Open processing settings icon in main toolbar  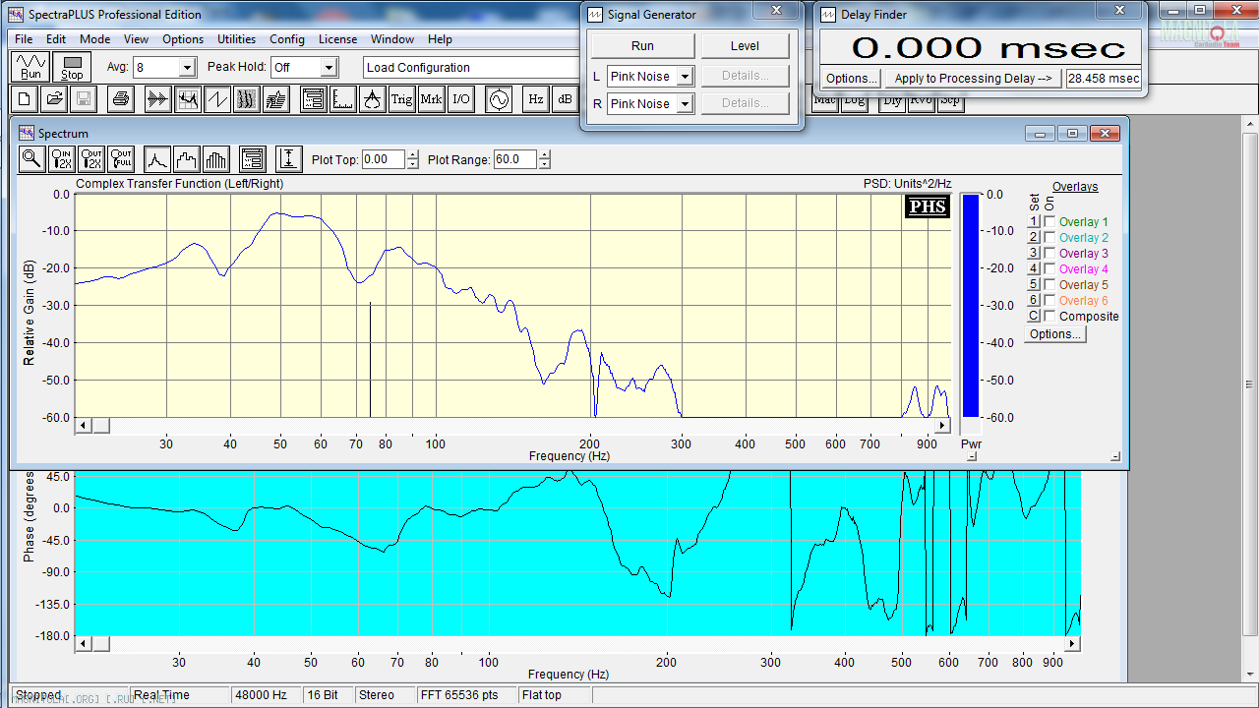(314, 98)
